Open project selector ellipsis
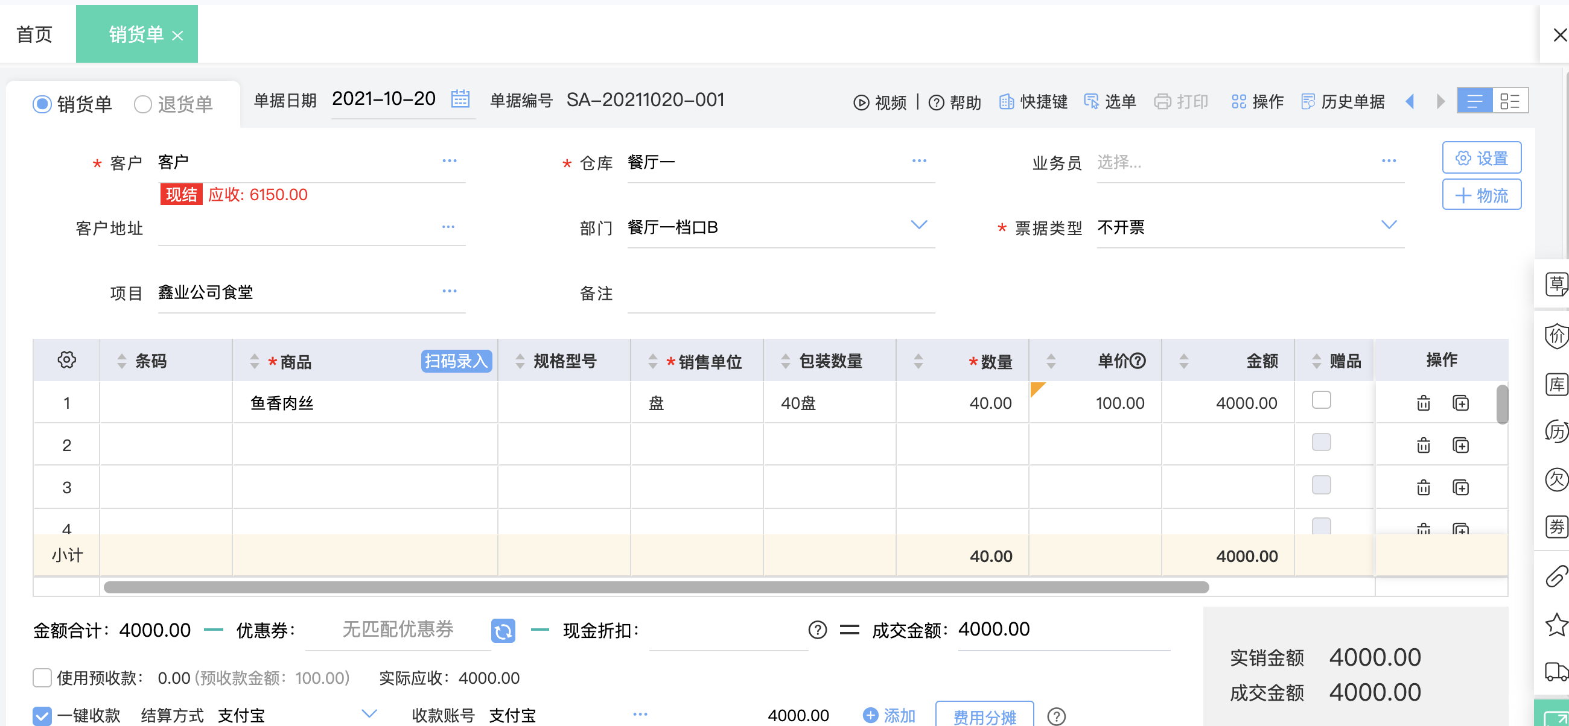 450,291
